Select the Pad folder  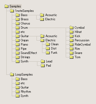click(46, 66)
